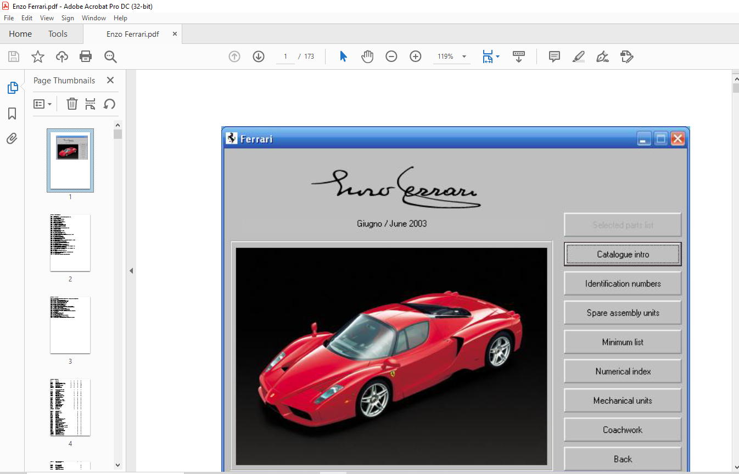Click the Numerical index button
The image size is (739, 474).
[x=623, y=371]
